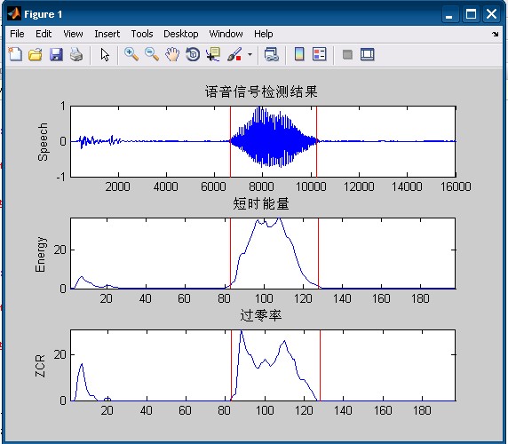Click the New Figure icon
The width and height of the screenshot is (508, 444).
pyautogui.click(x=15, y=54)
